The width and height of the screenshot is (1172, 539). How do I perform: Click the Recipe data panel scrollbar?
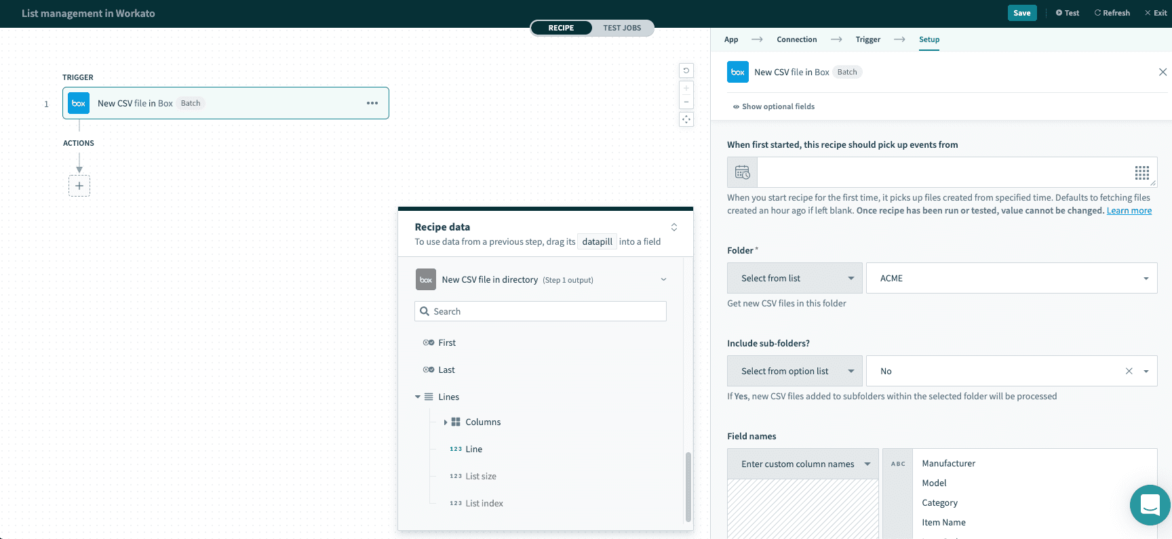tap(688, 487)
